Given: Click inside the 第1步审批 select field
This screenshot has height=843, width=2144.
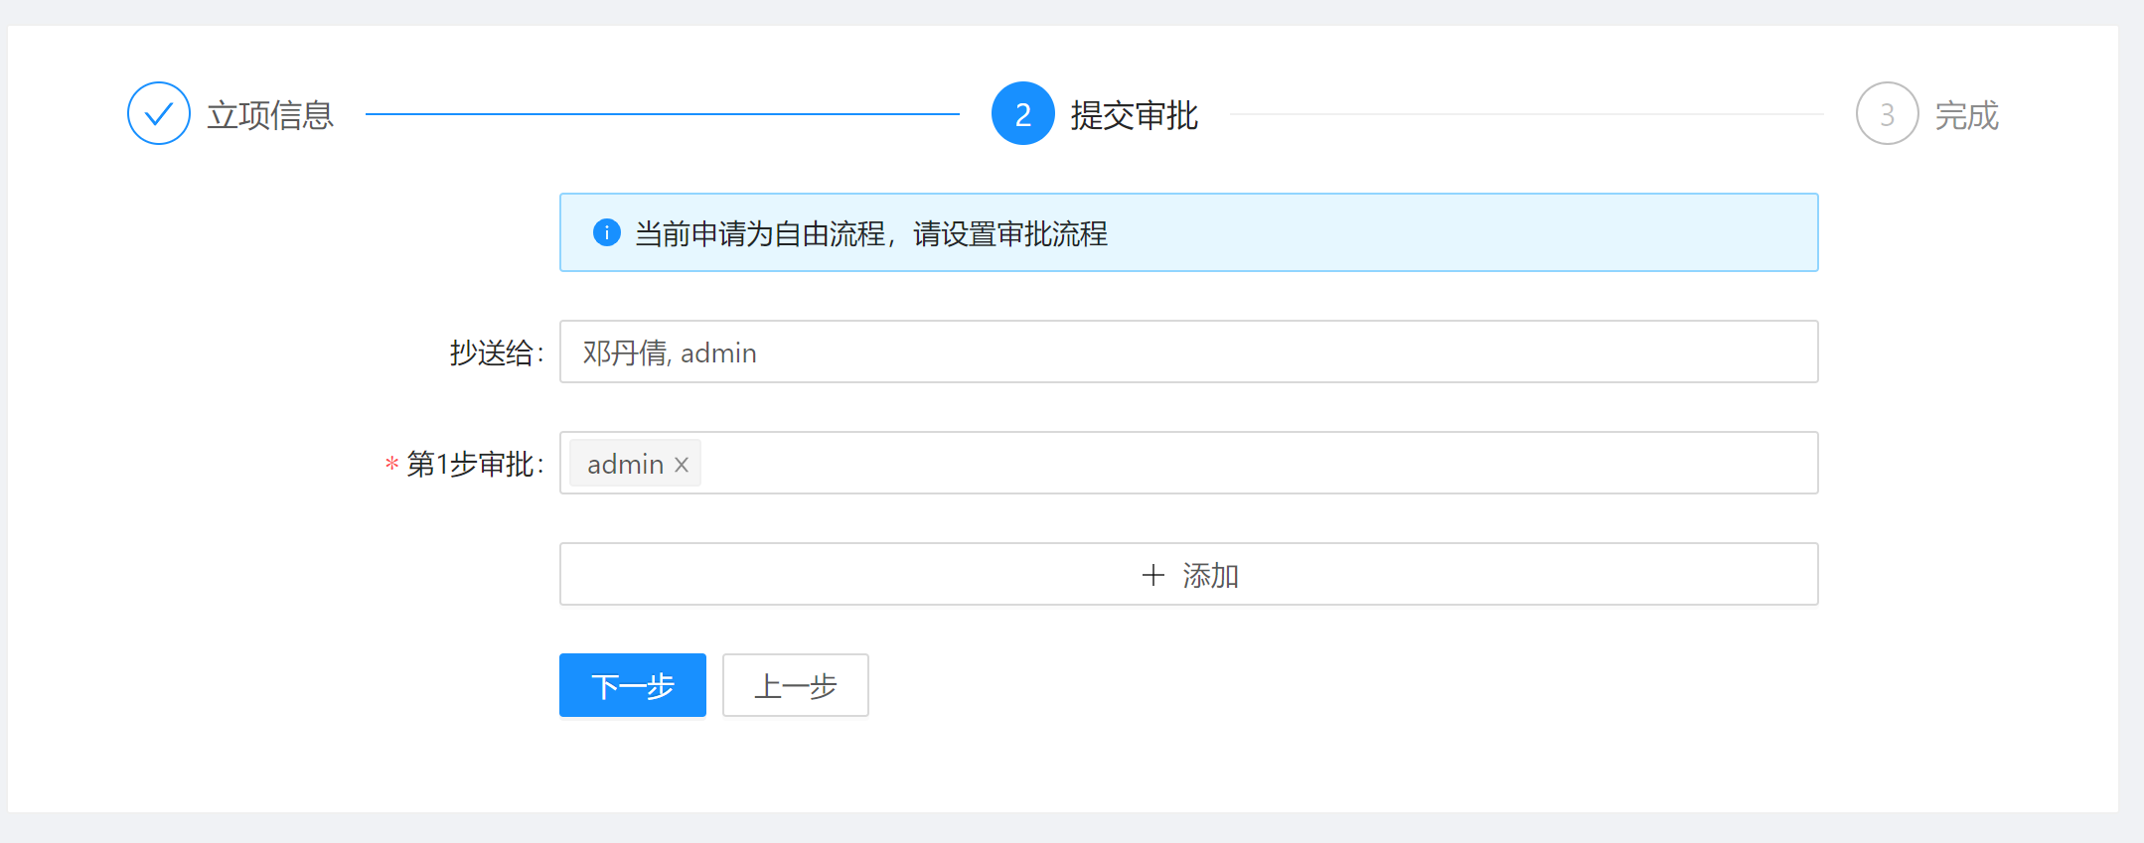Looking at the screenshot, I should pyautogui.click(x=1189, y=463).
